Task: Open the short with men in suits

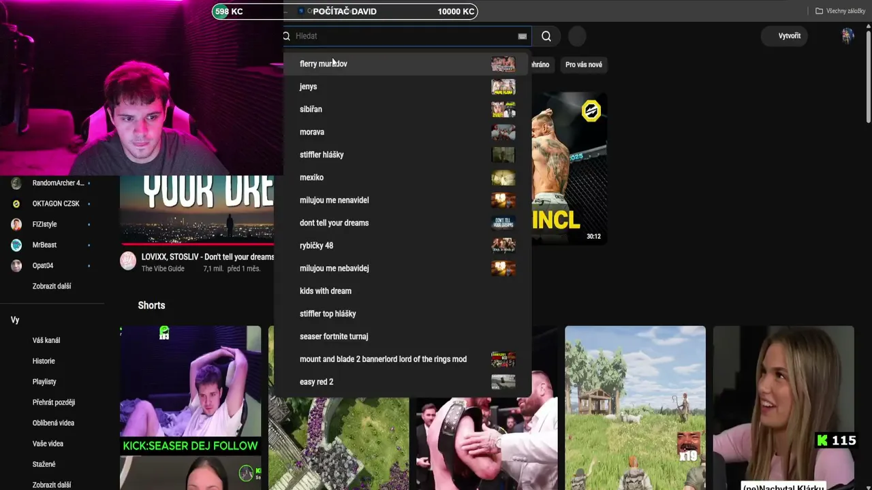Action: pyautogui.click(x=486, y=442)
